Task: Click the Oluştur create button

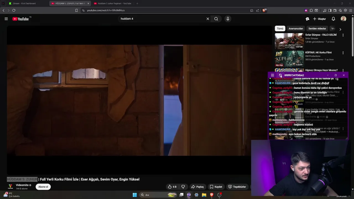Action: pos(319,19)
